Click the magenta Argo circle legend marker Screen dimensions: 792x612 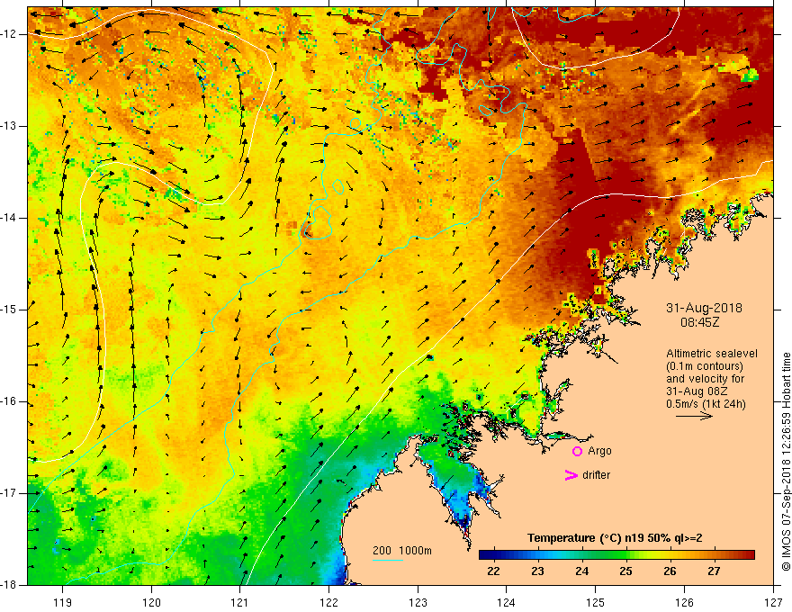[x=577, y=451]
